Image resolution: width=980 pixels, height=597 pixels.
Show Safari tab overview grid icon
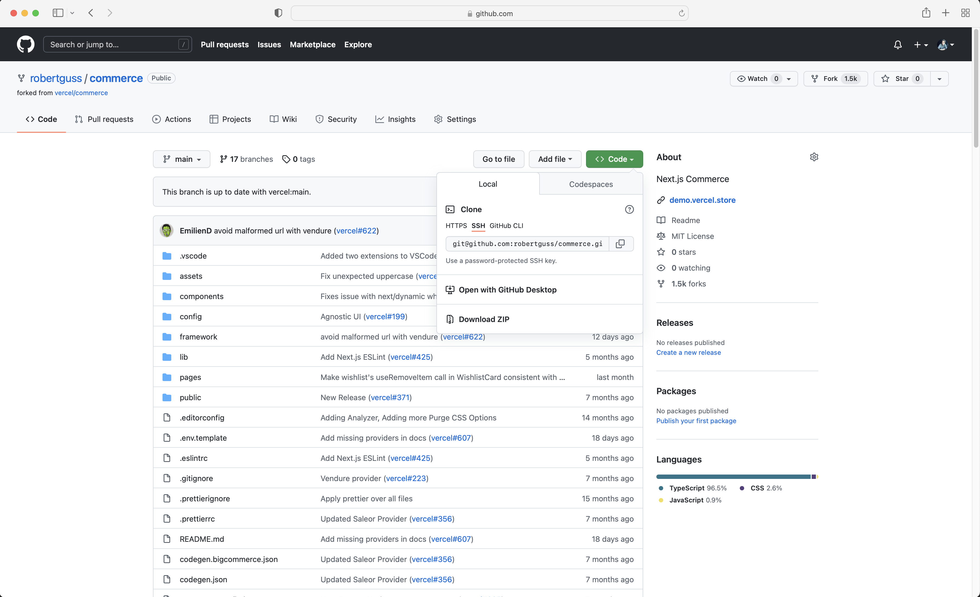[965, 13]
